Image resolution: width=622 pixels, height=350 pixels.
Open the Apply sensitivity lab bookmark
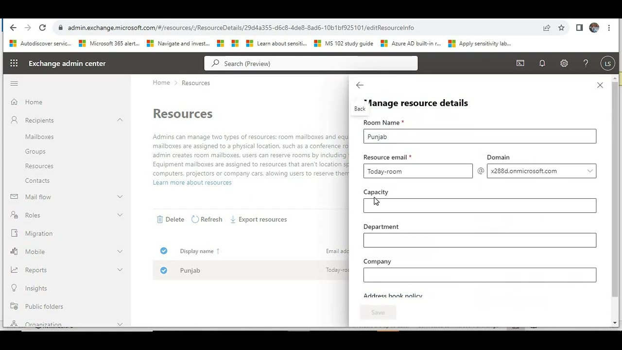[x=480, y=43]
